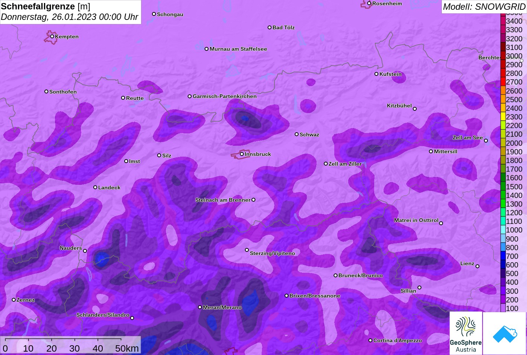Select the Garmisch-Partenkirchen marker
The height and width of the screenshot is (355, 527).
point(190,96)
